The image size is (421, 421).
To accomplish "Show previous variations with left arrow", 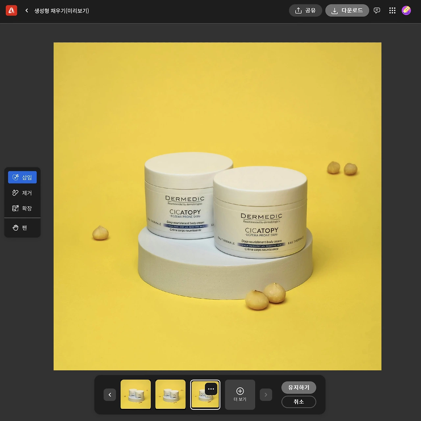I will point(110,395).
